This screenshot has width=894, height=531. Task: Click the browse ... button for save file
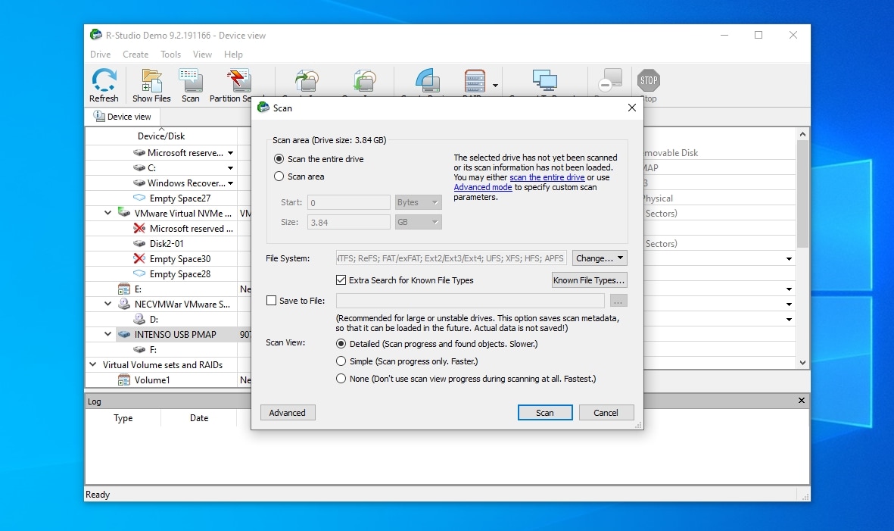[618, 301]
